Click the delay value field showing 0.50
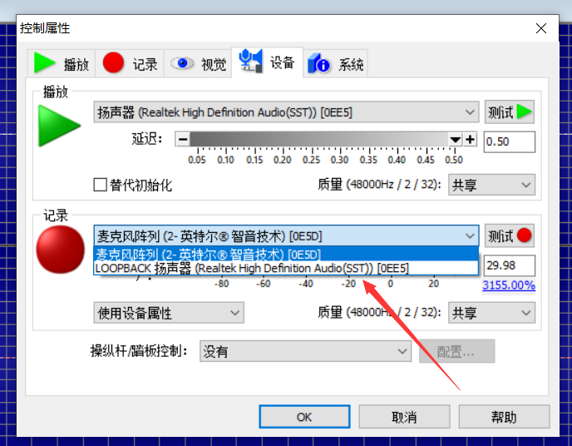Viewport: 572px width, 446px height. [x=509, y=141]
